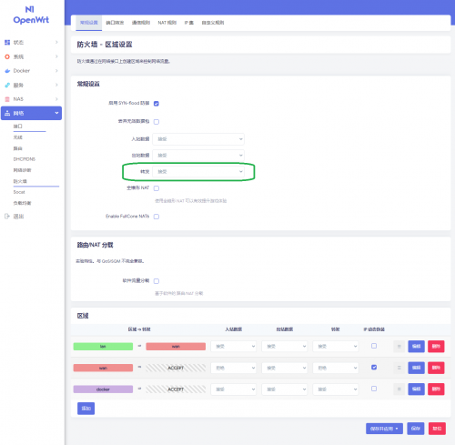Click the Network icon in highlighted sidebar item
The height and width of the screenshot is (445, 455).
point(7,113)
